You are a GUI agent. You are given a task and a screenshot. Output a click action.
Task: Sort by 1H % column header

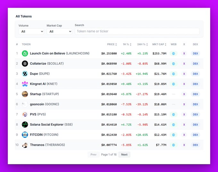point(127,44)
